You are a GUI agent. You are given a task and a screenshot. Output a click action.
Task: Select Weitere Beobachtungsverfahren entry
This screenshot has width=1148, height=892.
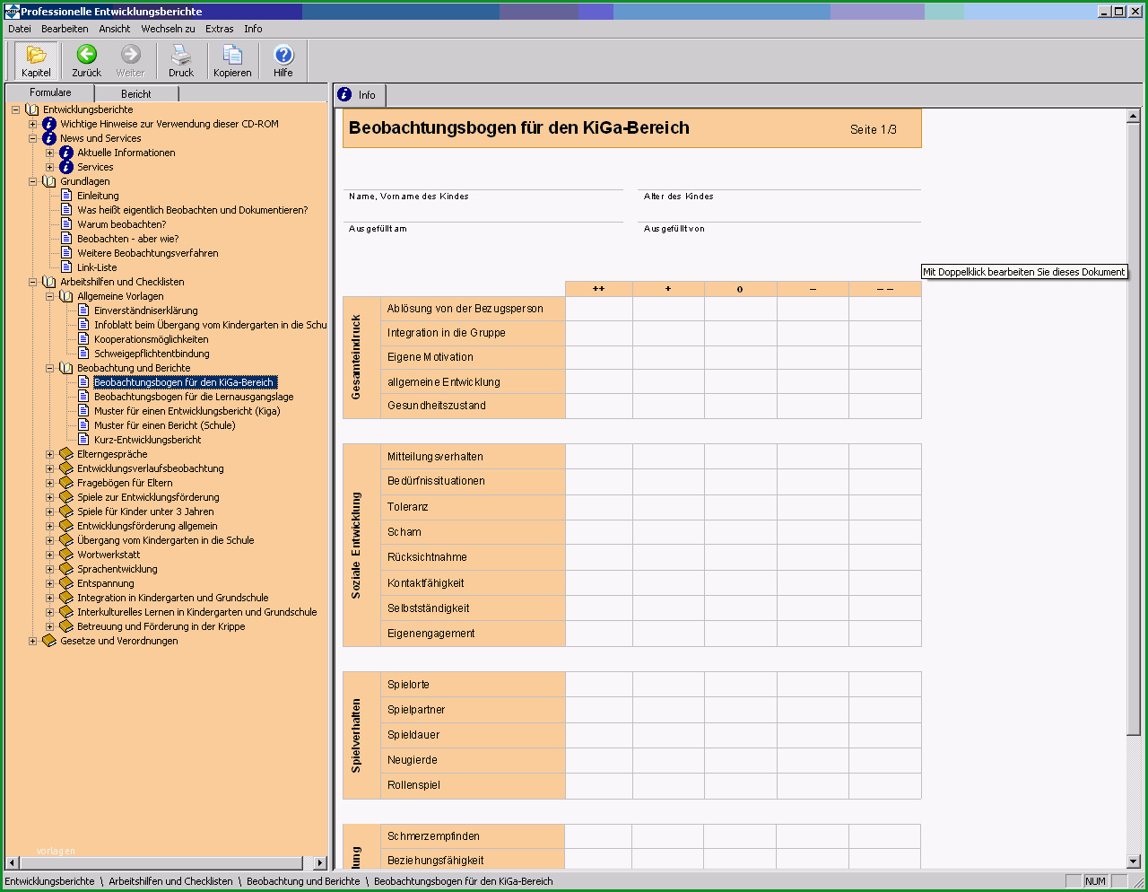pos(148,253)
